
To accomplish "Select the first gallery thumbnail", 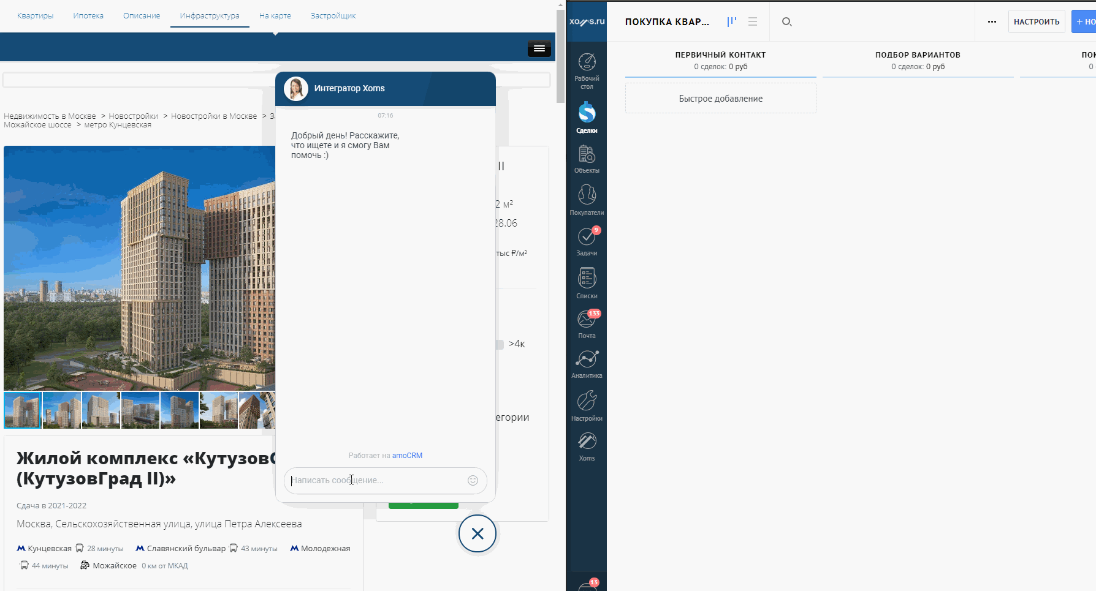I will pyautogui.click(x=23, y=410).
